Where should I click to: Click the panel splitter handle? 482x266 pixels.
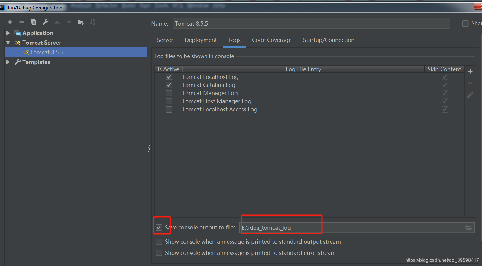pyautogui.click(x=149, y=148)
